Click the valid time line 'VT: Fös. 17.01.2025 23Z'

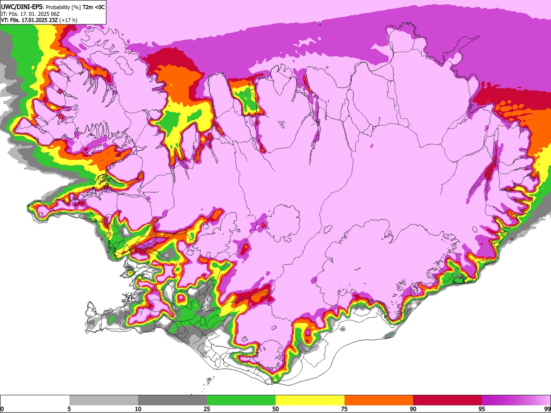click(x=30, y=20)
